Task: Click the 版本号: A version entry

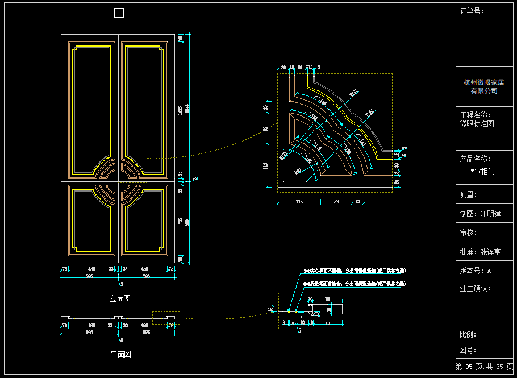Action: (475, 271)
